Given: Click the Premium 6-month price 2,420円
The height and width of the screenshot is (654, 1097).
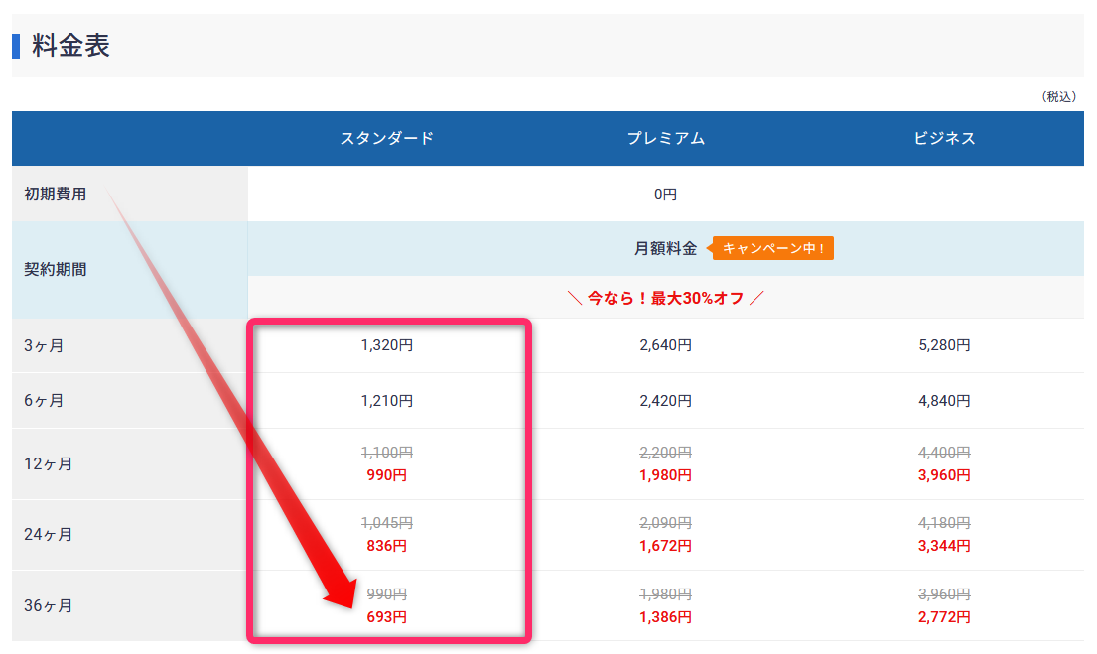Looking at the screenshot, I should (x=666, y=401).
